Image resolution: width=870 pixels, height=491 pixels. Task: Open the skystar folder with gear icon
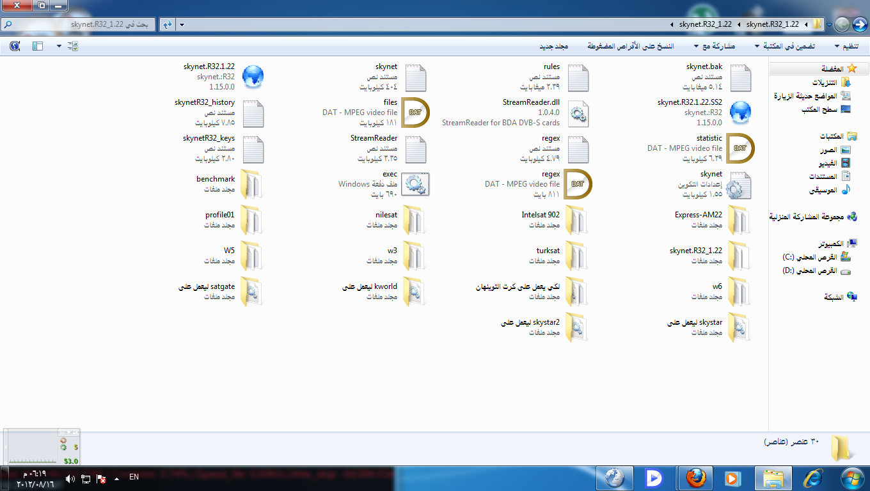(708, 327)
